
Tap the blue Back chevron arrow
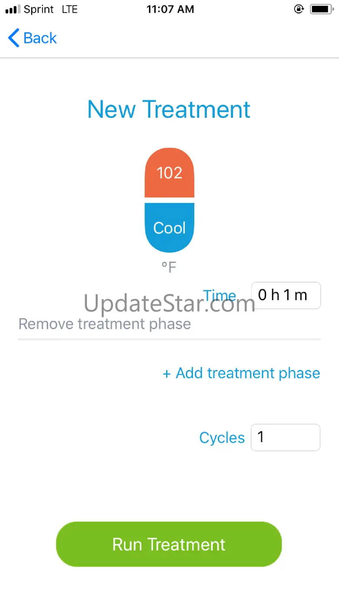click(x=14, y=38)
